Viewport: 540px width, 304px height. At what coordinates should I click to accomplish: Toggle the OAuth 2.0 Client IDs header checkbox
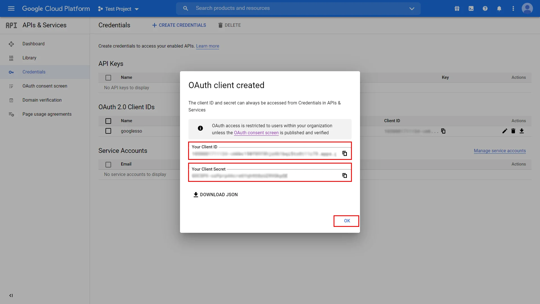(108, 121)
